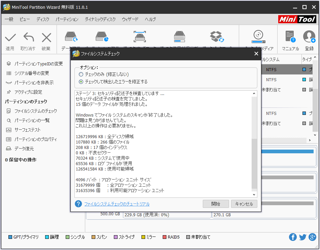This screenshot has width=320, height=250.
Task: Click the GPT/プライマリ legend swatch
Action: [x=10, y=237]
